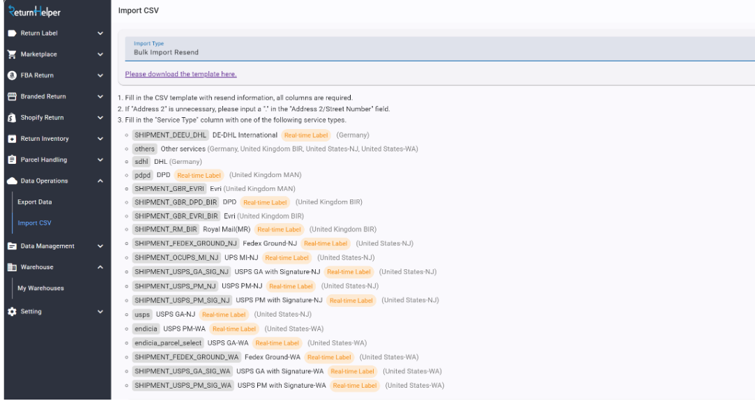Open Export Data submenu item
This screenshot has height=401, width=755.
pyautogui.click(x=35, y=202)
